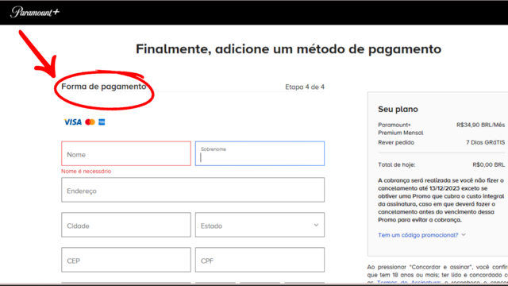Click the 'Etapa 4 de 4' step text
The height and width of the screenshot is (286, 508).
(305, 87)
